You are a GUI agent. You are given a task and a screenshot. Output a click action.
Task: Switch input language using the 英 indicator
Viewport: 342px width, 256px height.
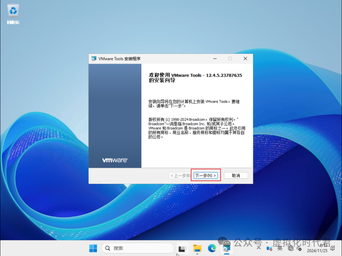click(280, 249)
